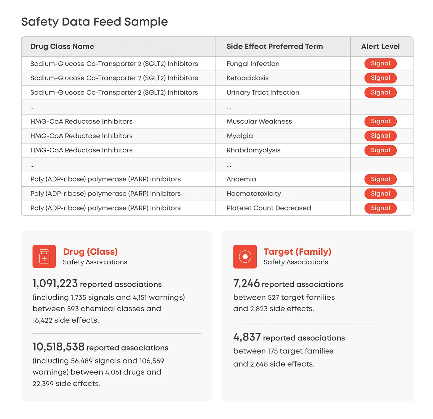Click the Drug (Class) red heading
This screenshot has height=419, width=433.
[x=90, y=252]
